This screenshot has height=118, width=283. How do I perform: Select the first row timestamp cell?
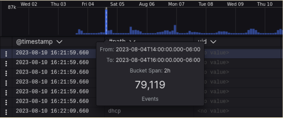click(52, 53)
